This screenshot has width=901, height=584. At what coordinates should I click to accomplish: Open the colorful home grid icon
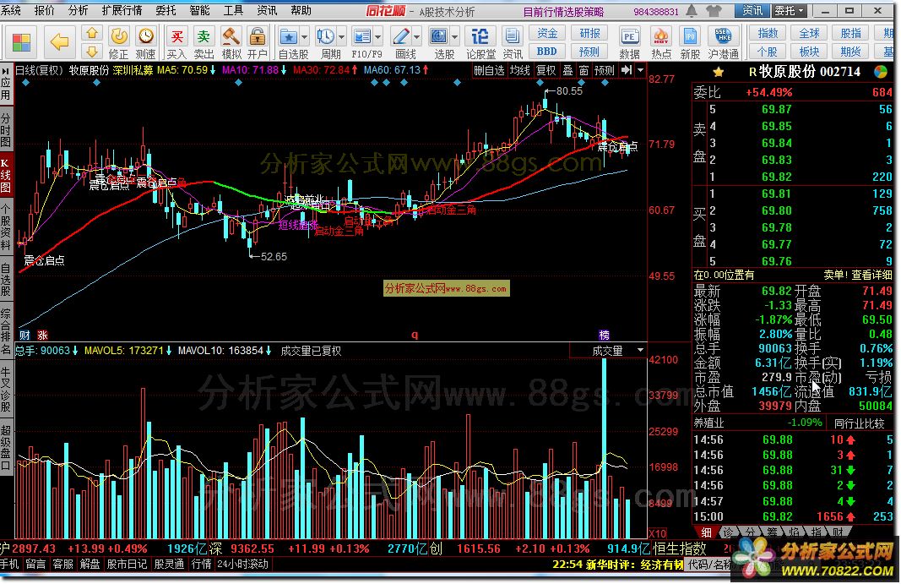(x=21, y=41)
